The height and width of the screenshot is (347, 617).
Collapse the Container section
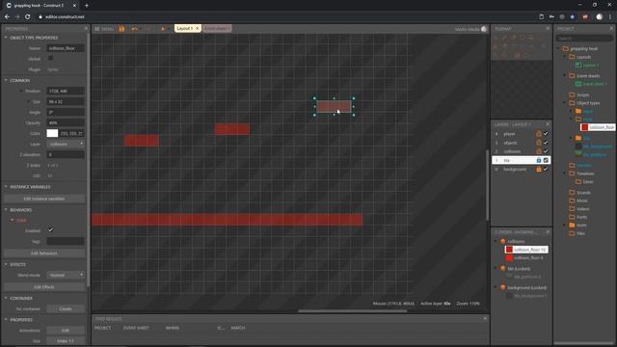click(6, 298)
